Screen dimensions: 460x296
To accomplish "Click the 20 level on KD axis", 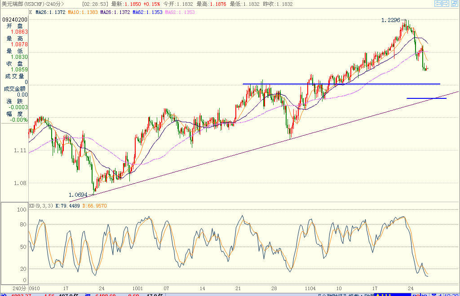I will click(23, 269).
